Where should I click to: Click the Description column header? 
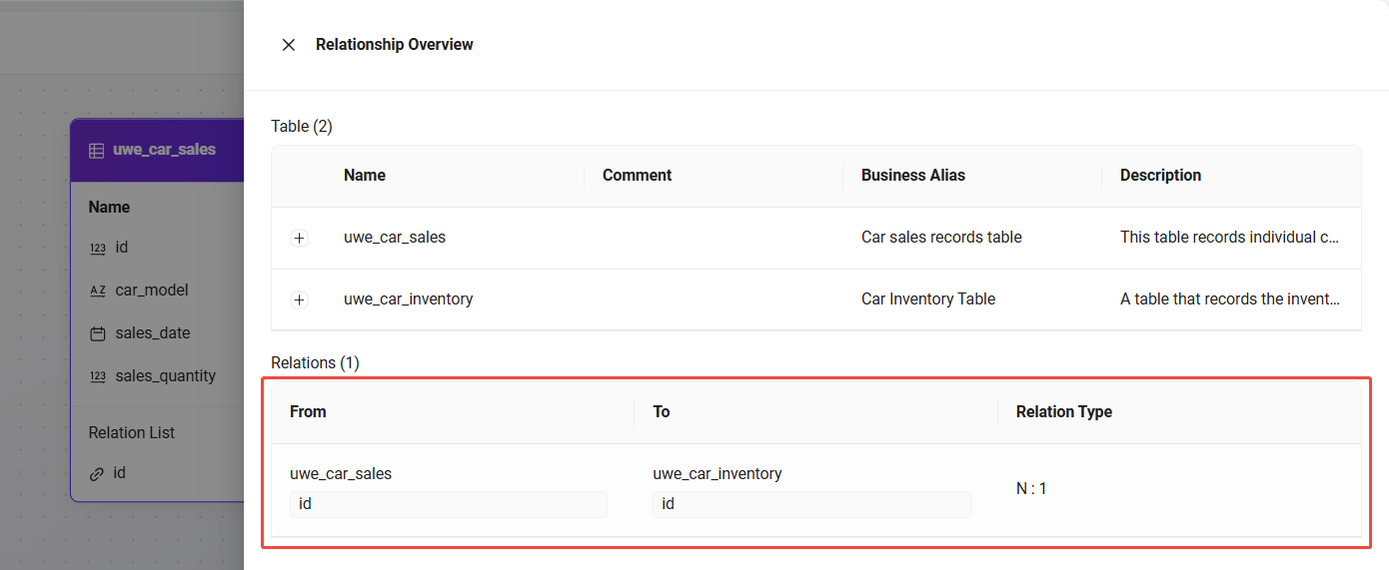tap(1160, 176)
